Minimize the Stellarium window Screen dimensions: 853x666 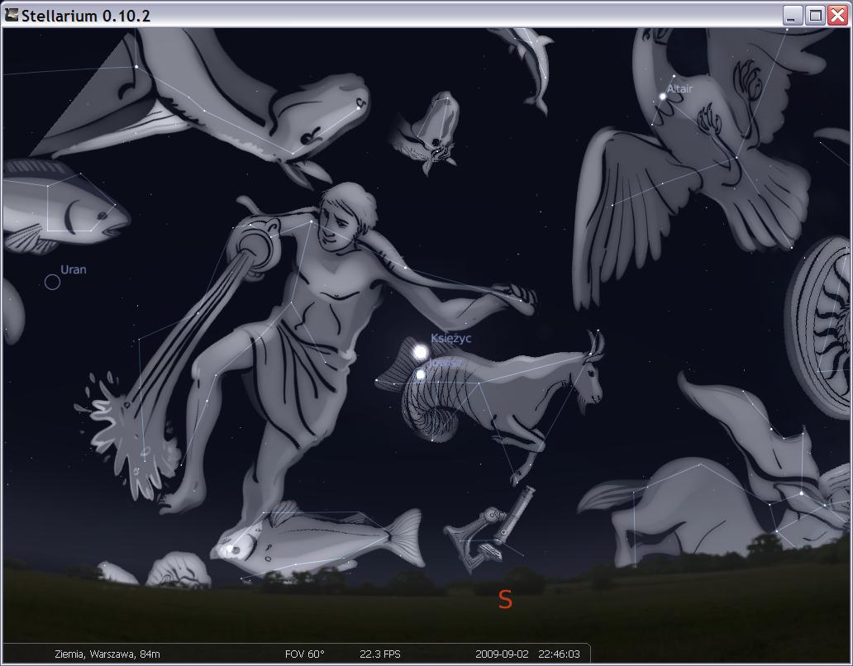pyautogui.click(x=793, y=15)
